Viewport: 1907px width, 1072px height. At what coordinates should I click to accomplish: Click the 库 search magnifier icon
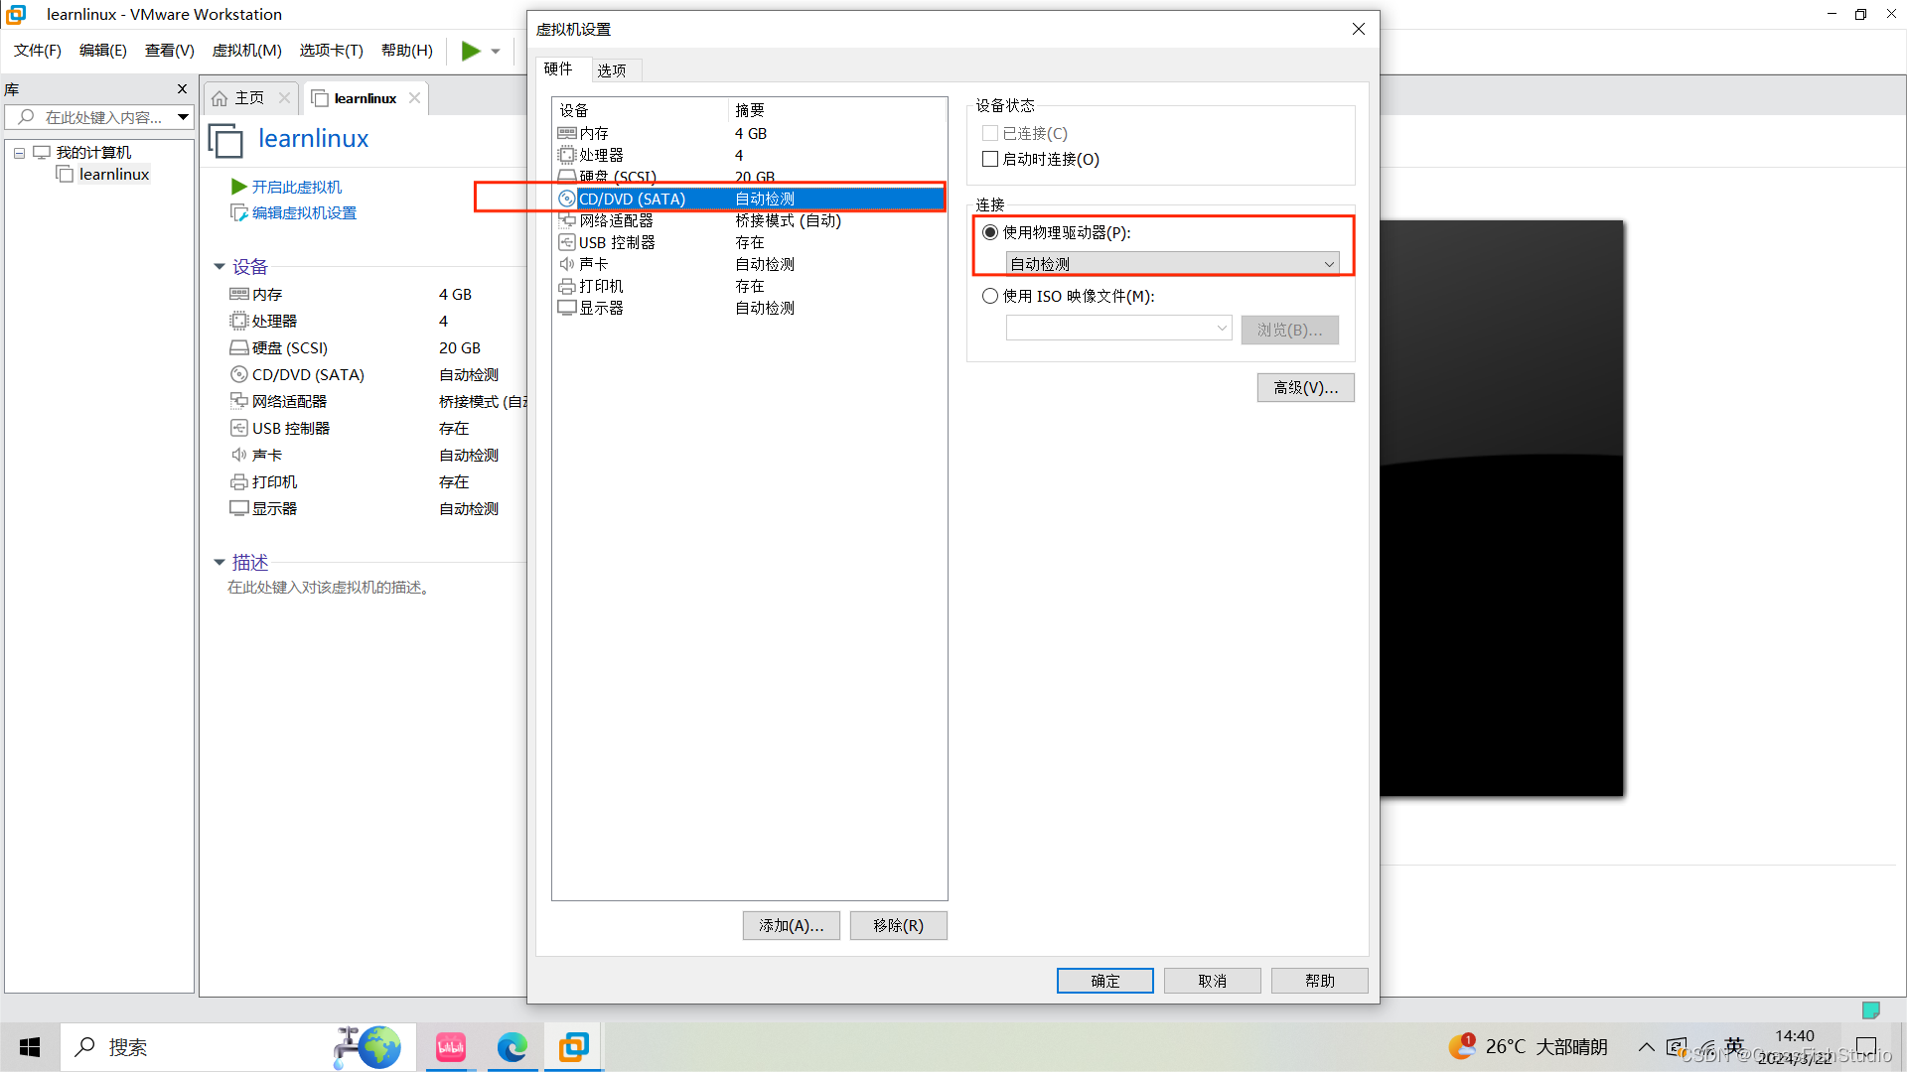(26, 117)
